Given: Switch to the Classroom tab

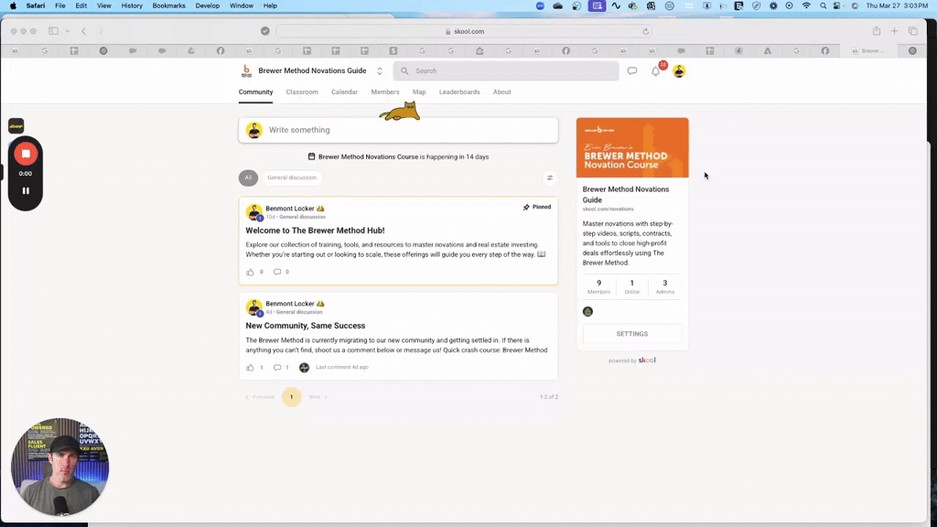Looking at the screenshot, I should (302, 92).
